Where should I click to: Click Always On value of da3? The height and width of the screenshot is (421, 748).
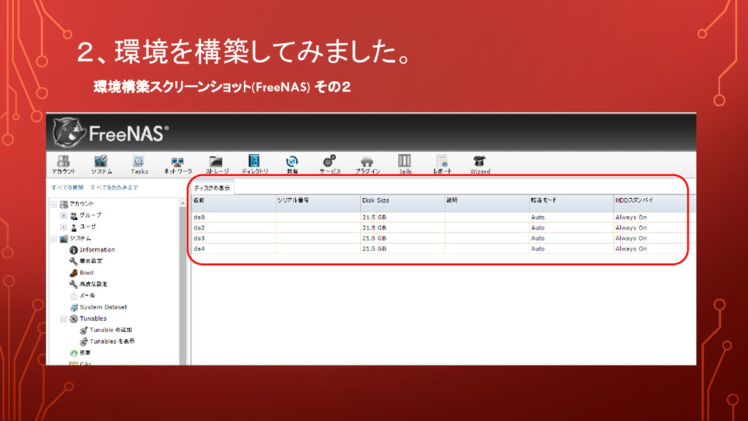(x=630, y=238)
